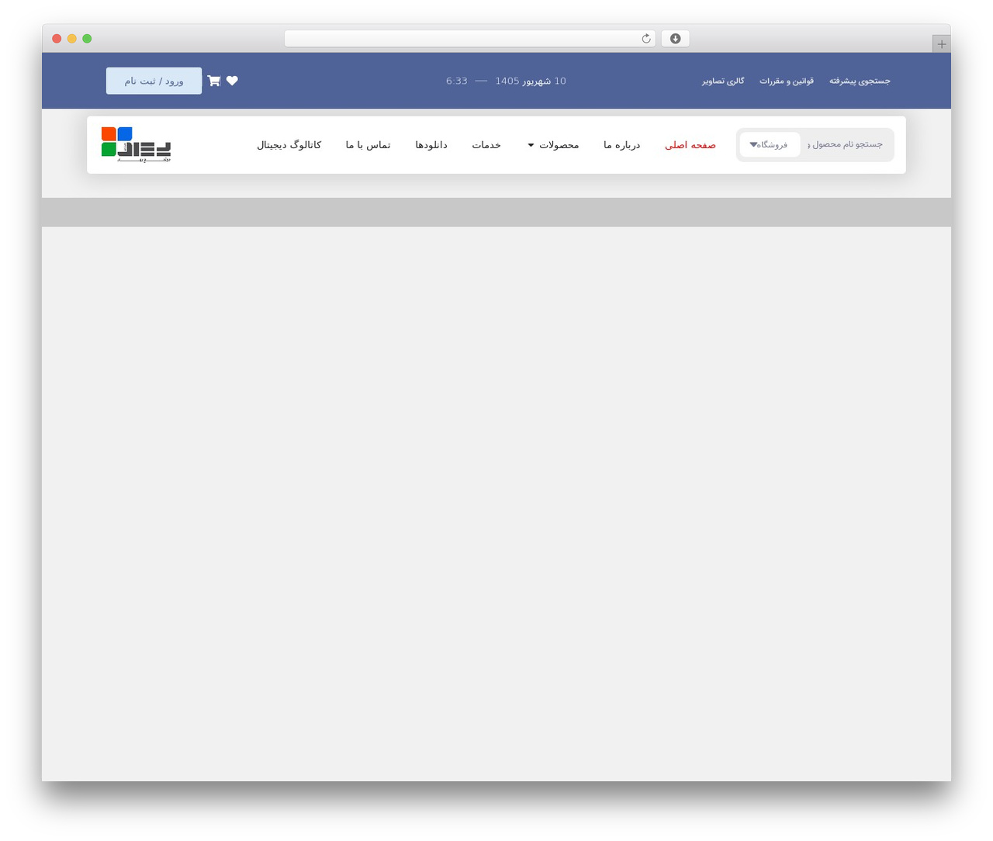Open کاتالوگ دیجیتال menu item
Screen dimensions: 993x841
(x=289, y=145)
